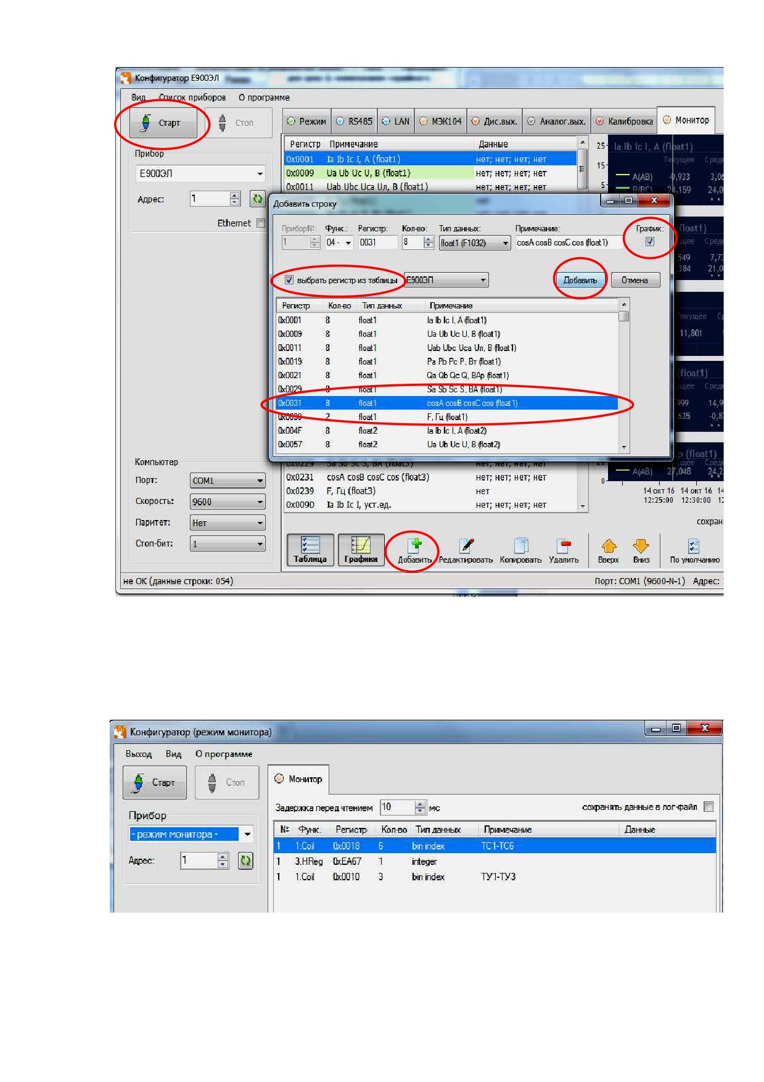Image resolution: width=764 pixels, height=1082 pixels.
Task: Open Вид menu in режим монитора window
Action: point(173,754)
